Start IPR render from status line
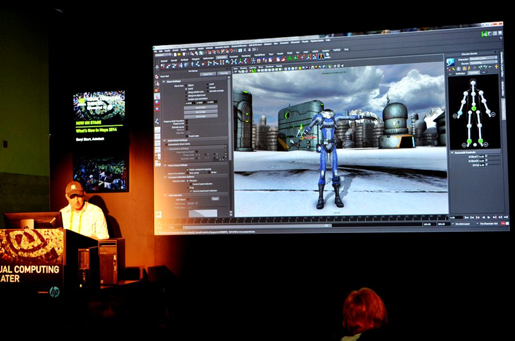This screenshot has height=341, width=515. point(249,50)
